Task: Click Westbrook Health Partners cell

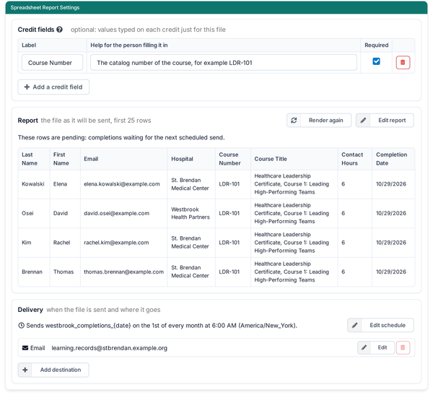Action: point(191,214)
